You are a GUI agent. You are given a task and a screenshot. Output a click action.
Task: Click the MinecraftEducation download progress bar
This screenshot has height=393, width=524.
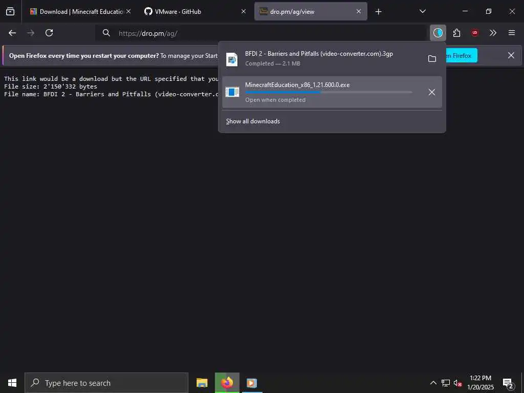329,92
